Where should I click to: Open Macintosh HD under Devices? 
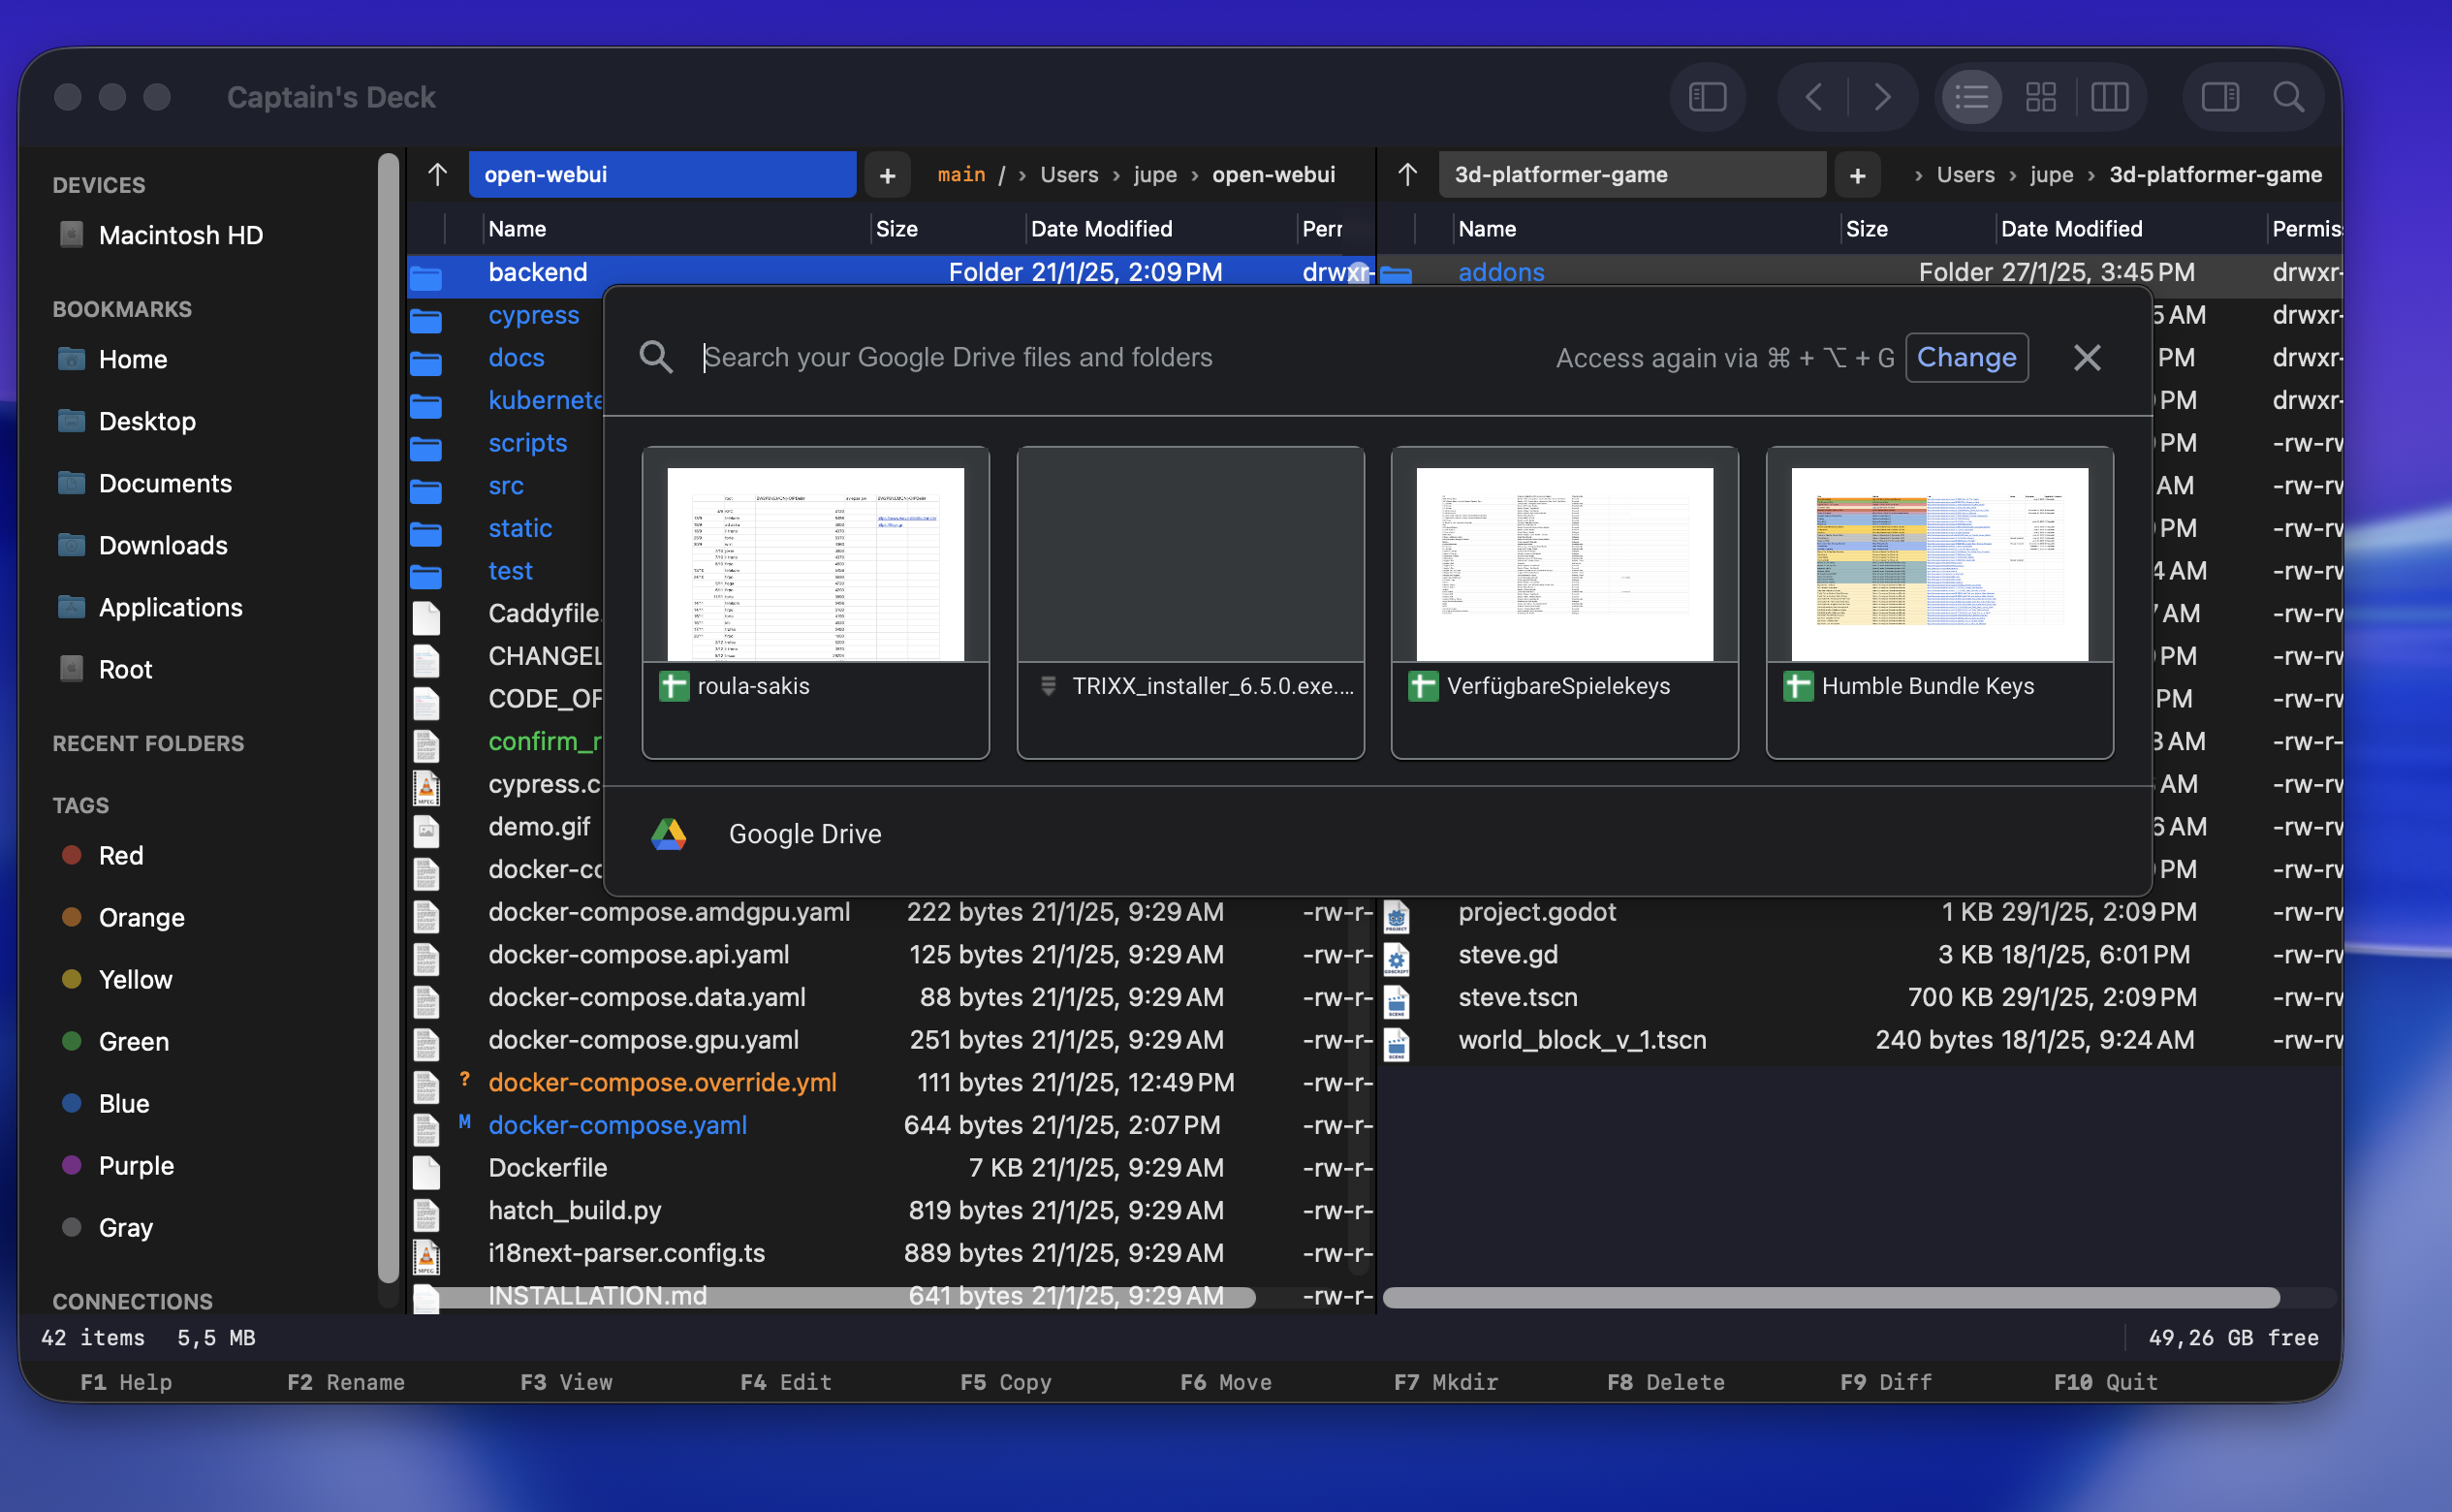pos(180,234)
